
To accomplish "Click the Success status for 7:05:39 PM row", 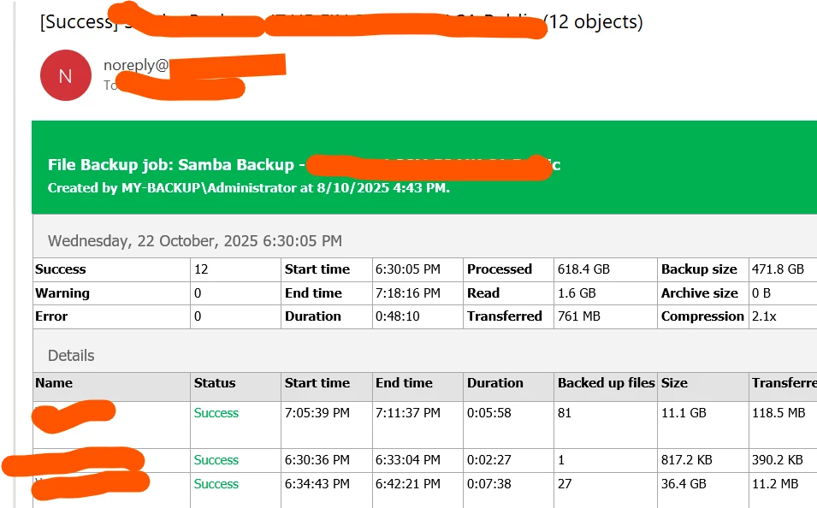I will click(x=216, y=413).
